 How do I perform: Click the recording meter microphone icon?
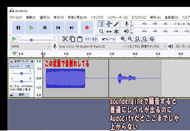point(127,24)
